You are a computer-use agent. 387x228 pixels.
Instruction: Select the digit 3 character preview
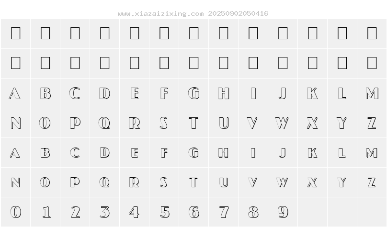[104, 212]
